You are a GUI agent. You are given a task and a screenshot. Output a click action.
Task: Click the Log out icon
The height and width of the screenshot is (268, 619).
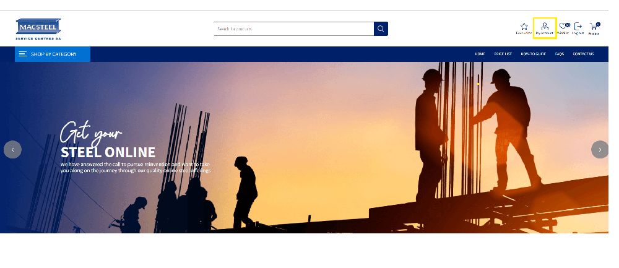[578, 27]
